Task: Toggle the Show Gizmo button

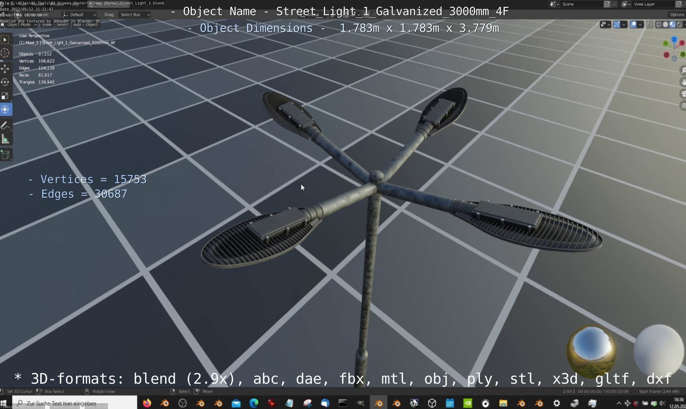Action: click(617, 24)
